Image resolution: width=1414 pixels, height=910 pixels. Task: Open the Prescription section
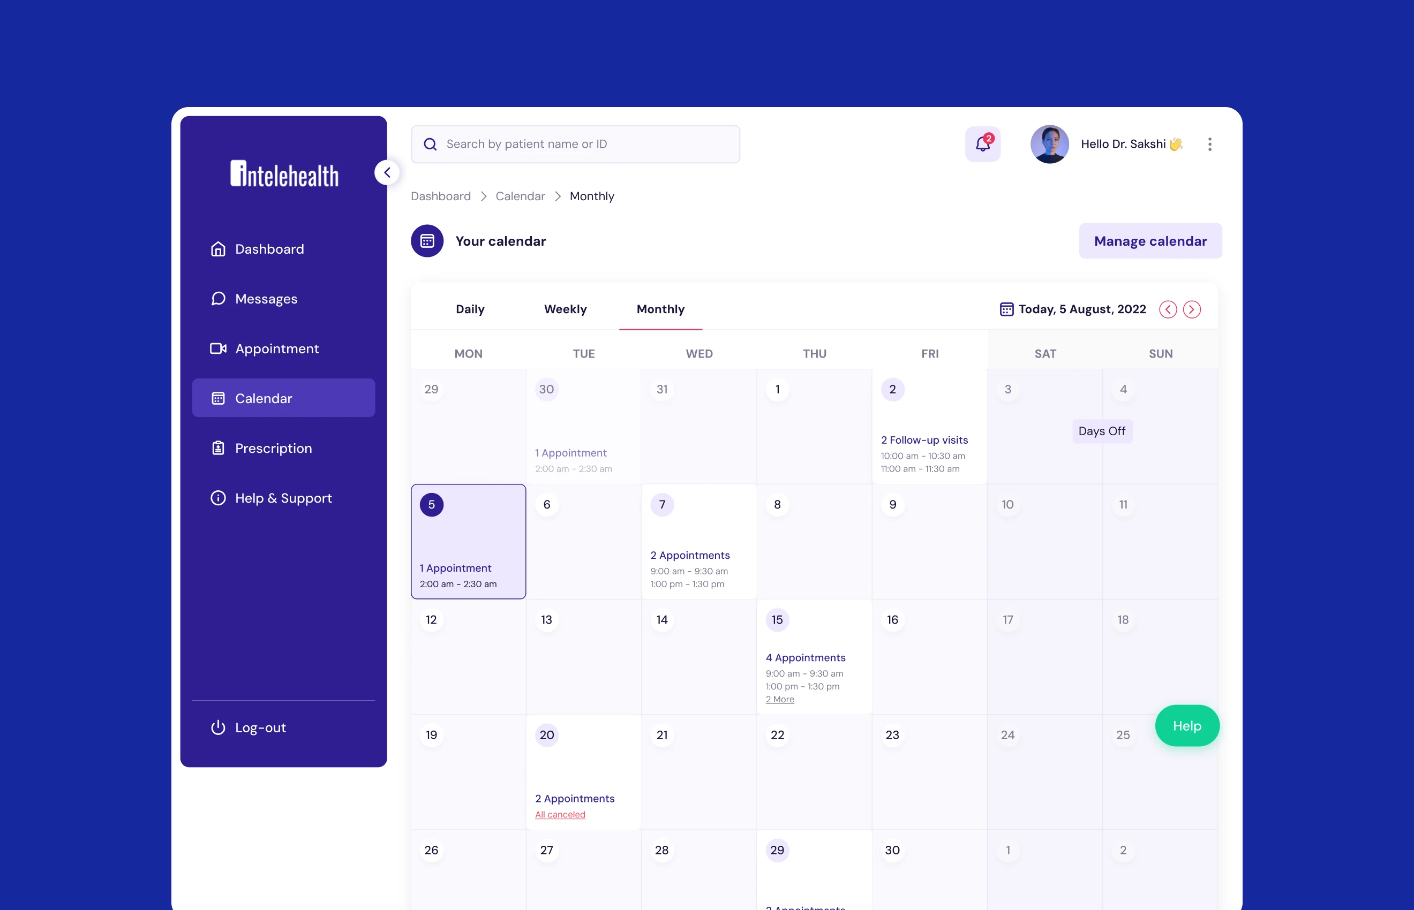[273, 448]
